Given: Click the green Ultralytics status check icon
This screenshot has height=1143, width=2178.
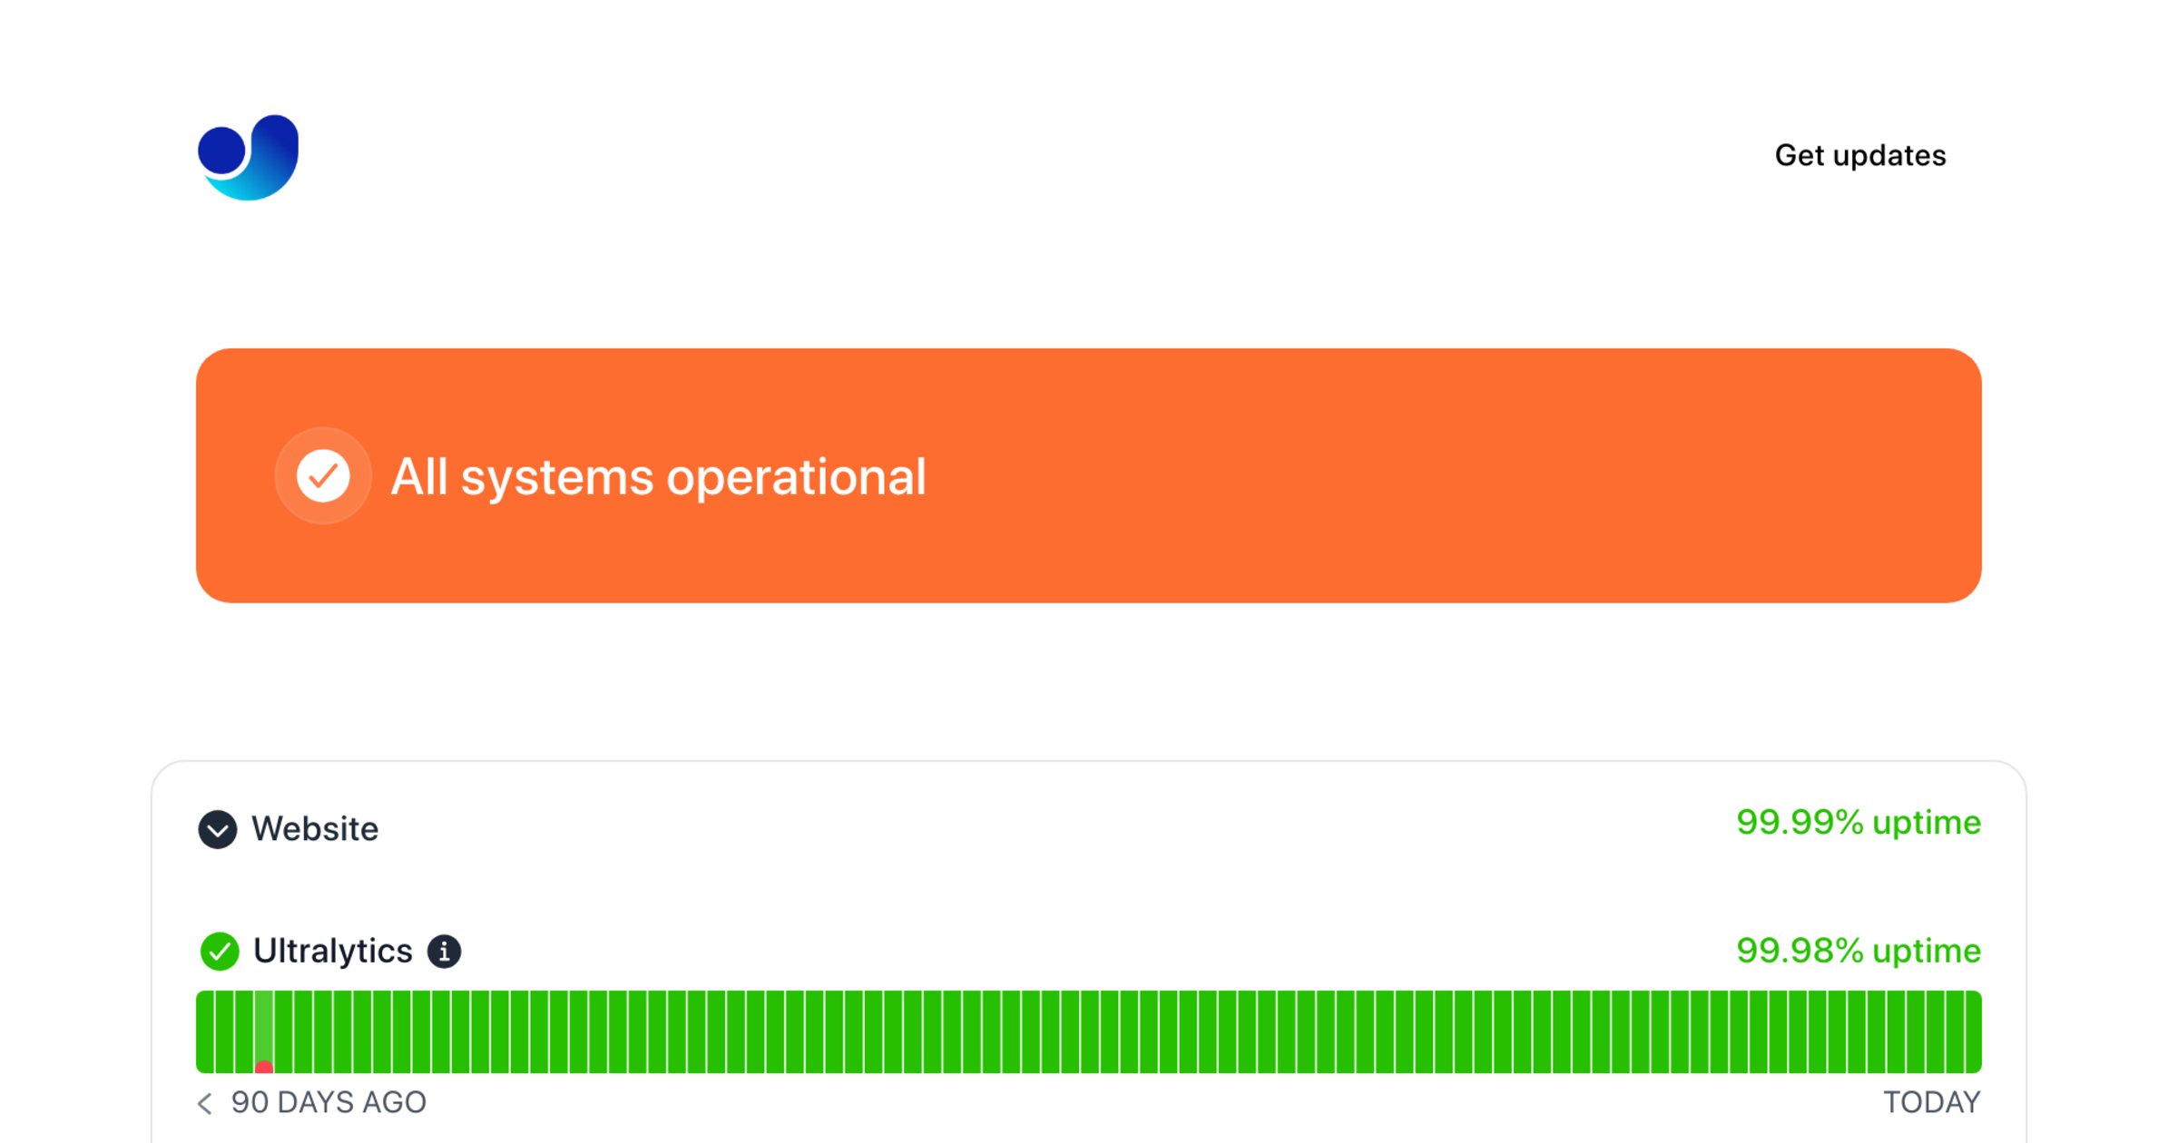Looking at the screenshot, I should click(220, 951).
